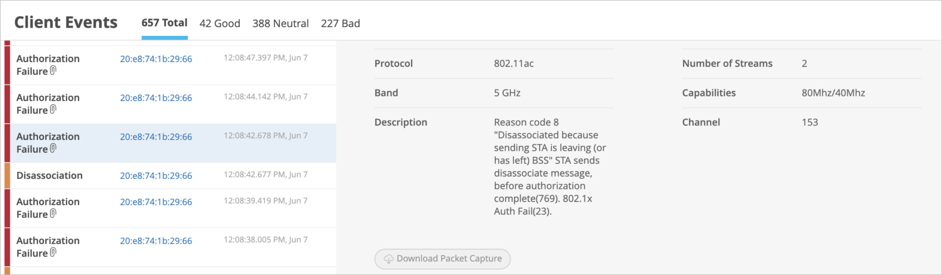Show the 42 Good events tab
This screenshot has height=275, width=942.
[220, 23]
